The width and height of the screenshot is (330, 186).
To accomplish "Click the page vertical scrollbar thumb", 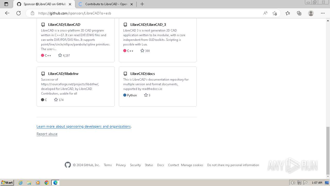I will pyautogui.click(x=328, y=151).
